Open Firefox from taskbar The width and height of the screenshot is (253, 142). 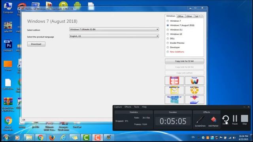(x=52, y=138)
